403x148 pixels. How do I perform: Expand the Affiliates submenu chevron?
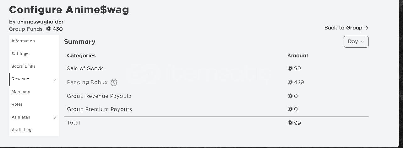tap(55, 117)
